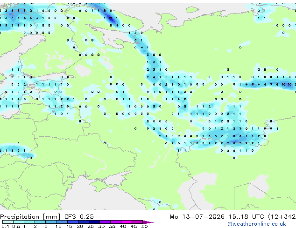The image size is (296, 228).
Task: Pick the 10 to 15 mm legend swatch
Action: tap(62, 222)
